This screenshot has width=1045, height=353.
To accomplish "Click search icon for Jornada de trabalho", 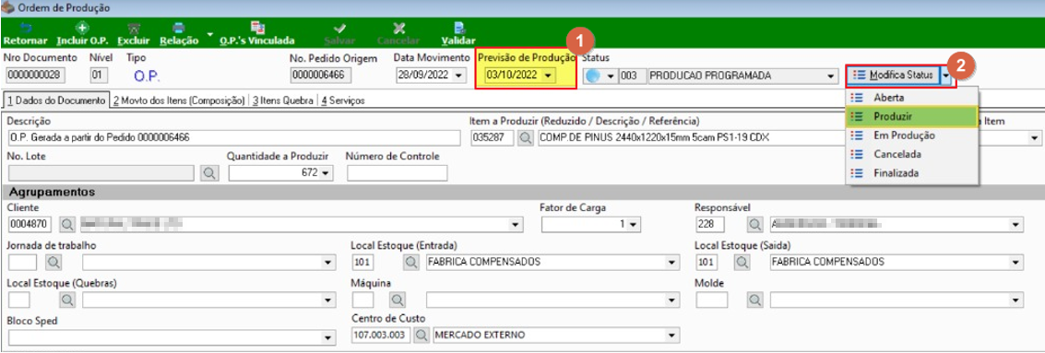I will (x=54, y=263).
